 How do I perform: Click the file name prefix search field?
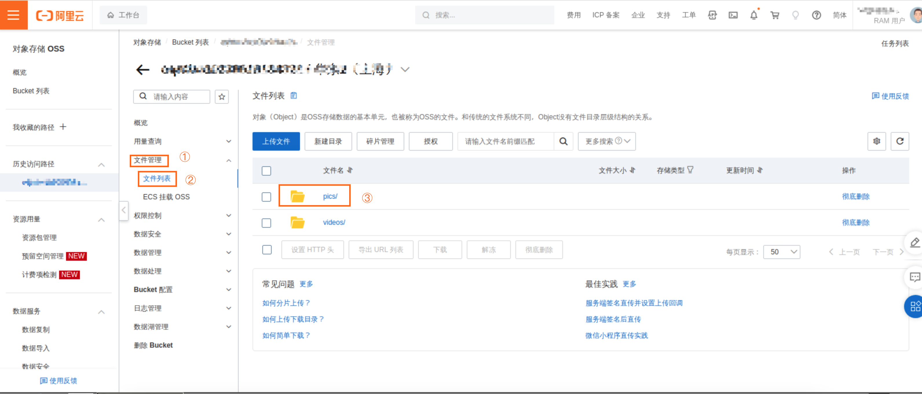click(x=505, y=141)
